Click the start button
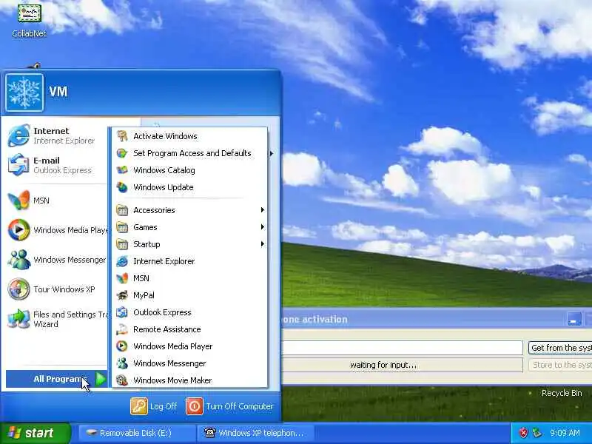Viewport: 592px width, 444px height. point(36,433)
